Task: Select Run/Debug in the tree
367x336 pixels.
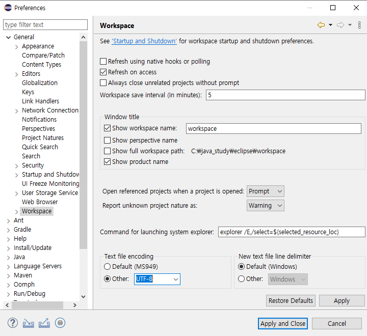Action: (x=30, y=293)
